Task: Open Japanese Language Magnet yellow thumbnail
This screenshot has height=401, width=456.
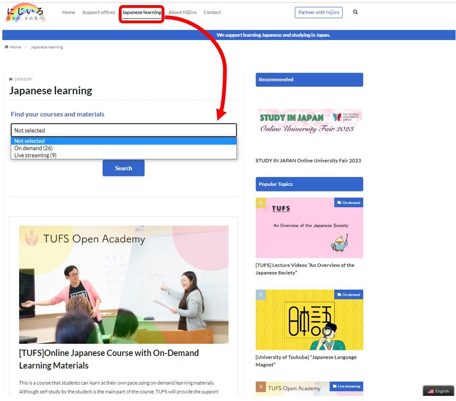Action: point(309,319)
